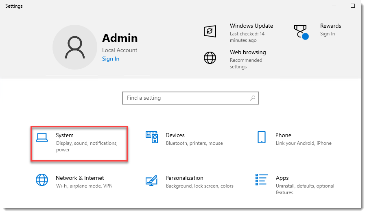The height and width of the screenshot is (214, 367).
Task: Click the Sign In text under Rewards
Action: click(x=328, y=34)
